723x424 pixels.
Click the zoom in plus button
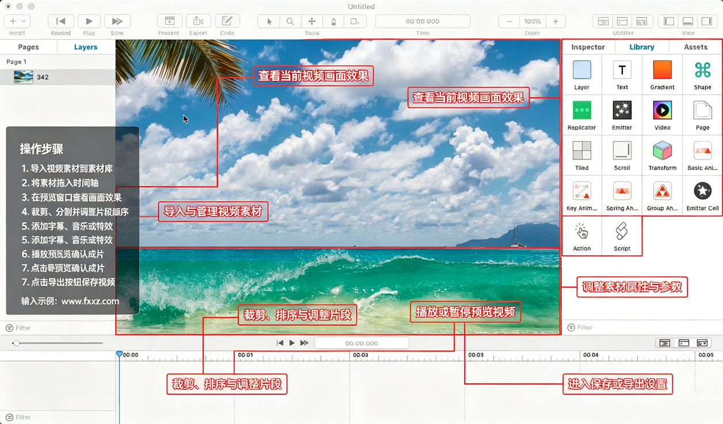click(555, 21)
